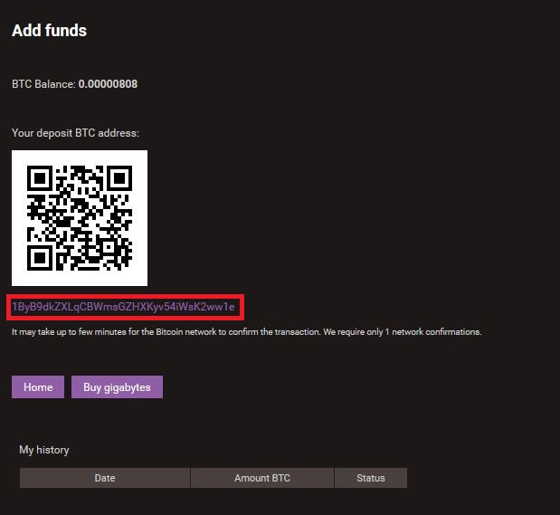Click the My history label
This screenshot has height=515, width=560.
pyautogui.click(x=44, y=450)
